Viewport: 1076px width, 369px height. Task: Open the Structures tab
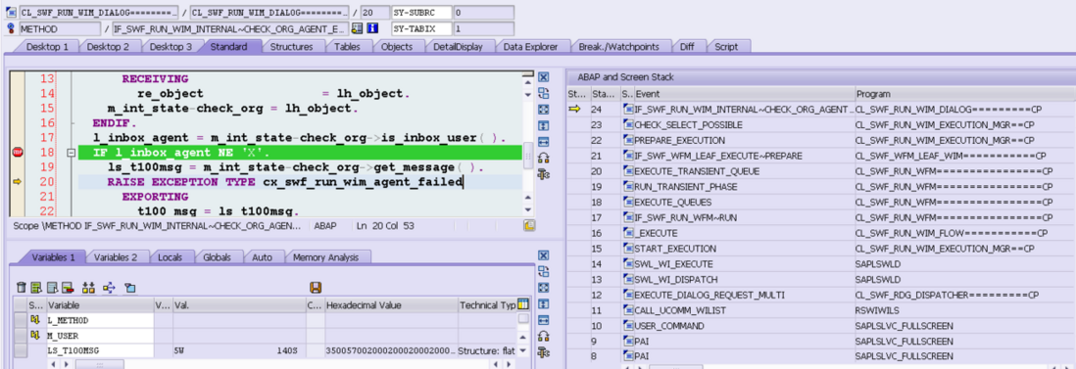(291, 47)
